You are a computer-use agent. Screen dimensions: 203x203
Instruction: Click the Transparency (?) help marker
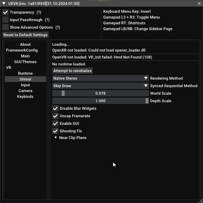pos(39,12)
